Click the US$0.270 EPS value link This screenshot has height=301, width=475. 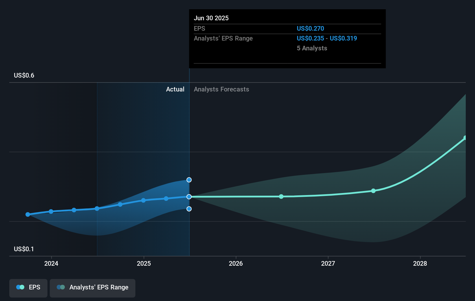310,28
